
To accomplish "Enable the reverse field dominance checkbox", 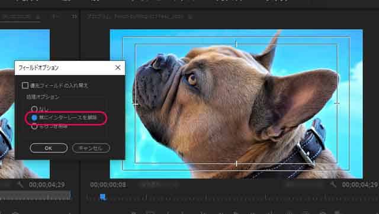I will pos(25,85).
